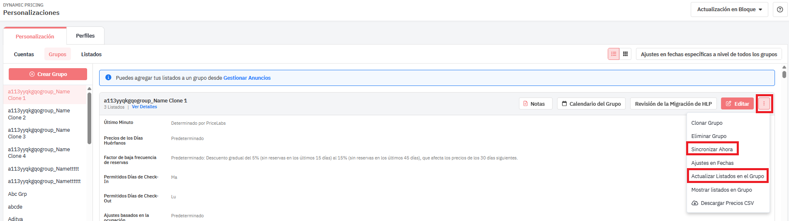789x221 pixels.
Task: Select Clonar Grupo menu entry
Action: 707,123
